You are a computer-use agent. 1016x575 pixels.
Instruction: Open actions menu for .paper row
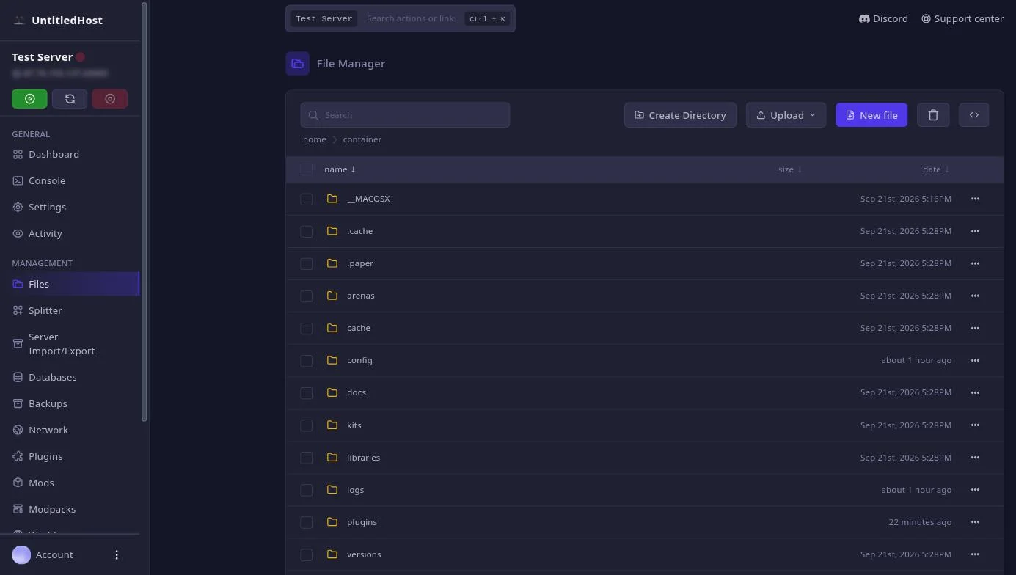975,263
